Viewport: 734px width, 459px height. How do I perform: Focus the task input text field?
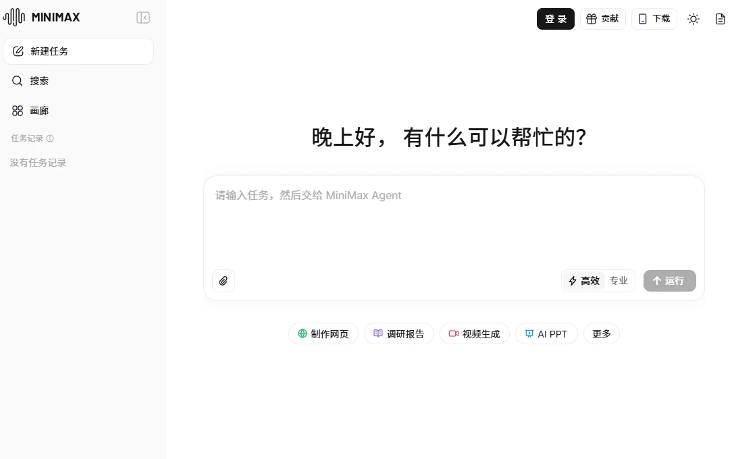452,223
